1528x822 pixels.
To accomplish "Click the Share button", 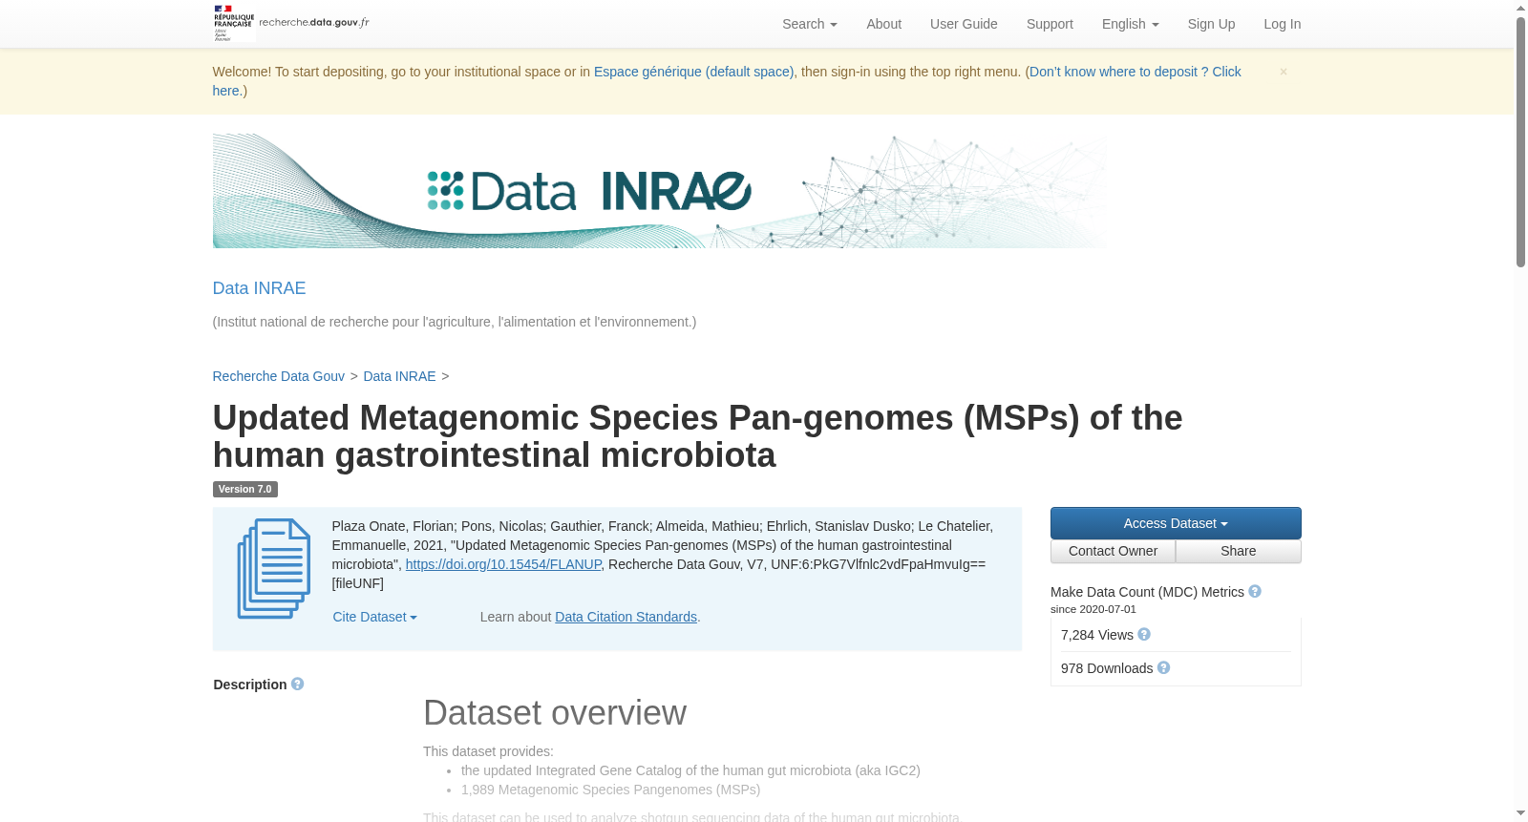I will coord(1239,551).
